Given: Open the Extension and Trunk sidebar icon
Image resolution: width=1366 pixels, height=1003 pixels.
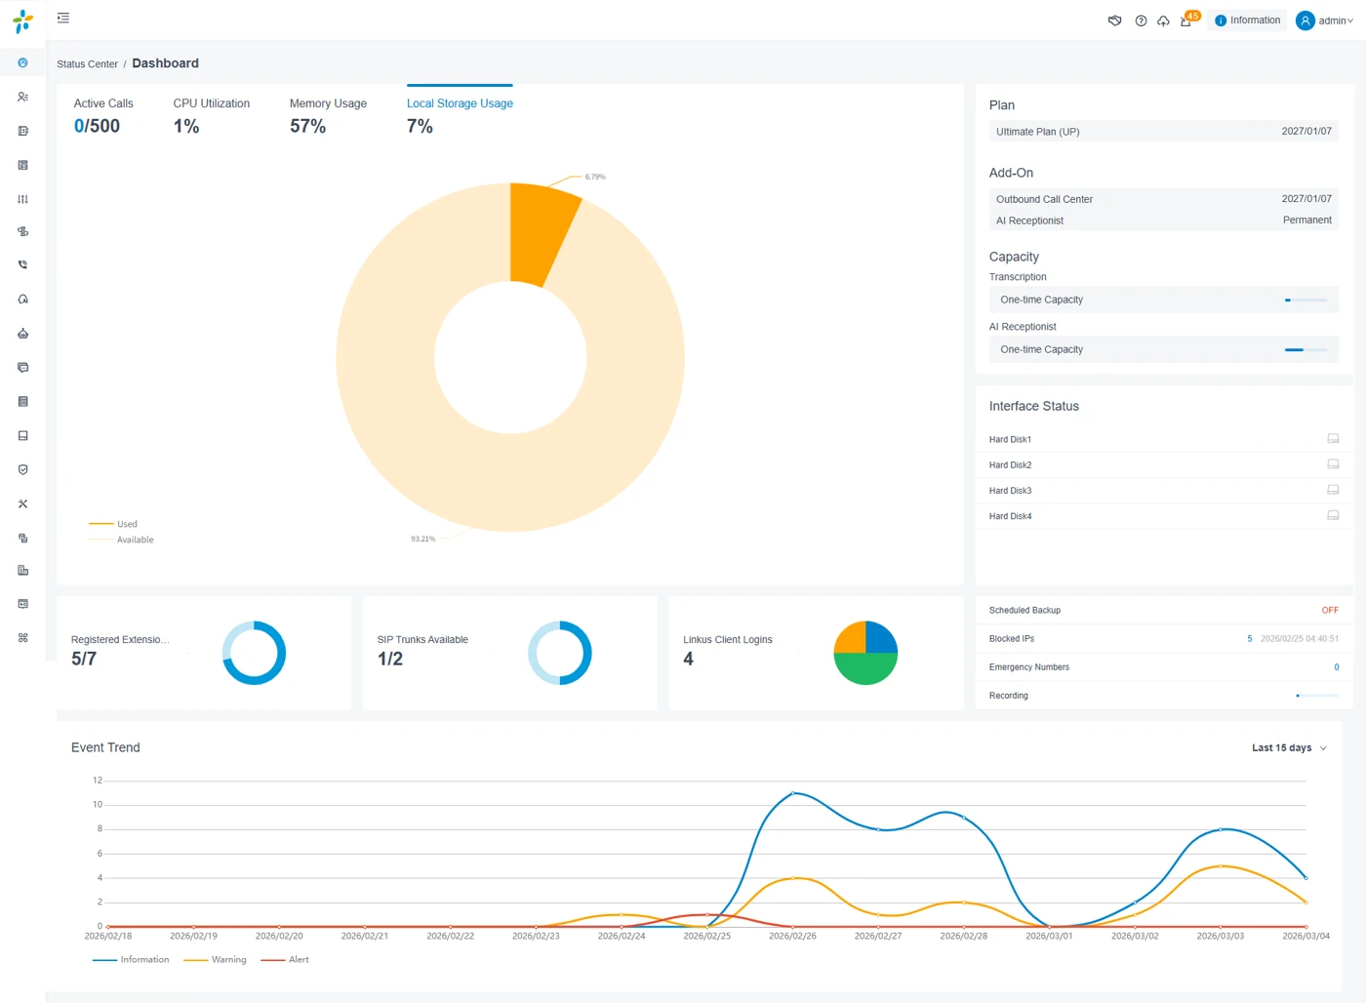Looking at the screenshot, I should 22,97.
